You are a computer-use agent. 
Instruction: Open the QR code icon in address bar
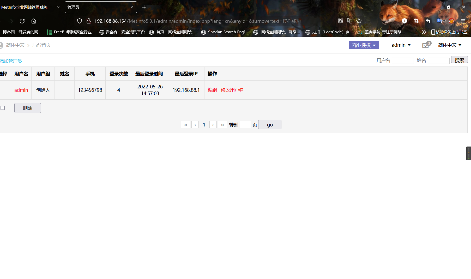tap(341, 21)
